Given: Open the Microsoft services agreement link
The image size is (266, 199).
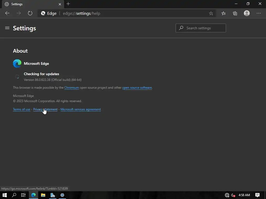Looking at the screenshot, I should (x=81, y=109).
